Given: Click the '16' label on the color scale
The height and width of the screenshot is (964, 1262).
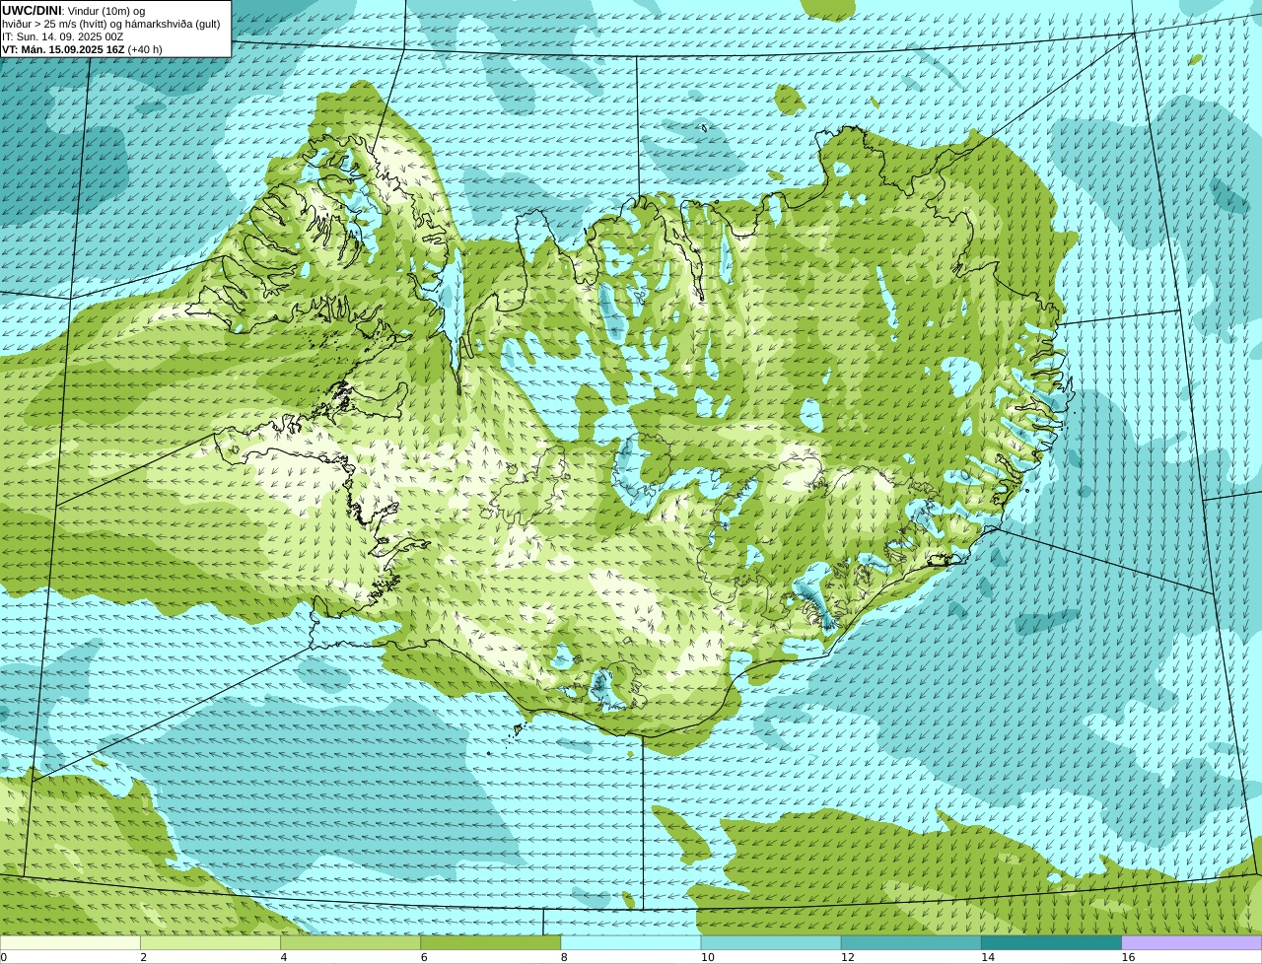Looking at the screenshot, I should [x=1128, y=957].
